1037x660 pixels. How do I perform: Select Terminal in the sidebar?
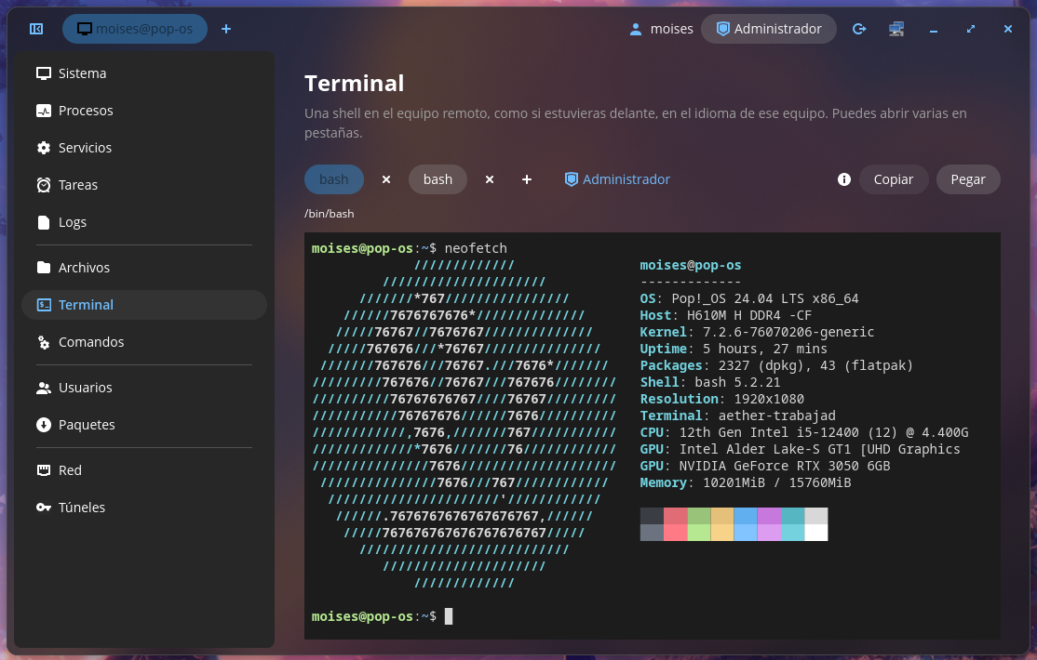click(x=144, y=305)
